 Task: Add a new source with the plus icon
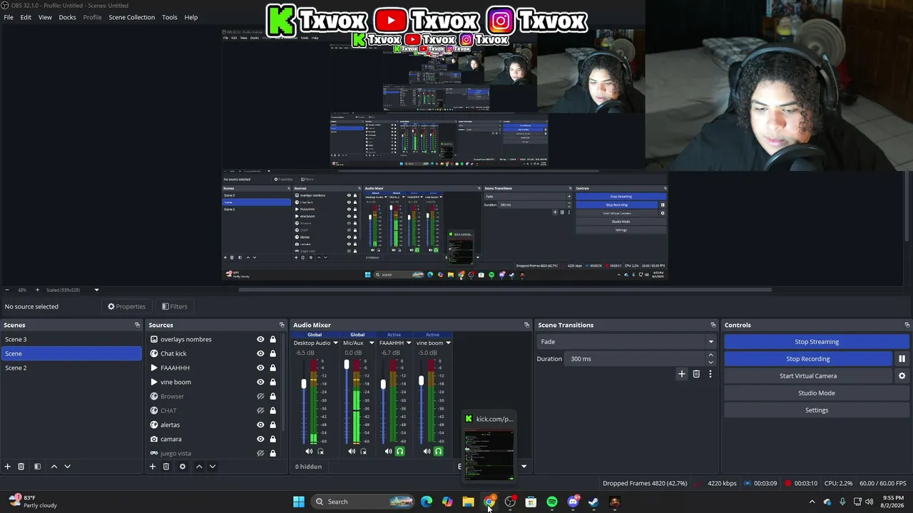click(152, 467)
